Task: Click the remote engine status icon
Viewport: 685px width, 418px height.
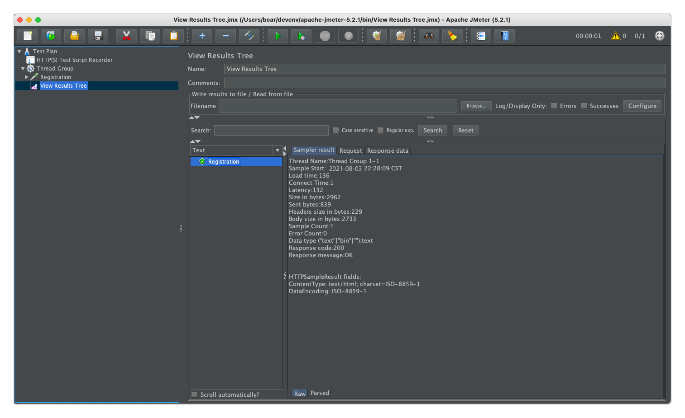Action: 660,36
